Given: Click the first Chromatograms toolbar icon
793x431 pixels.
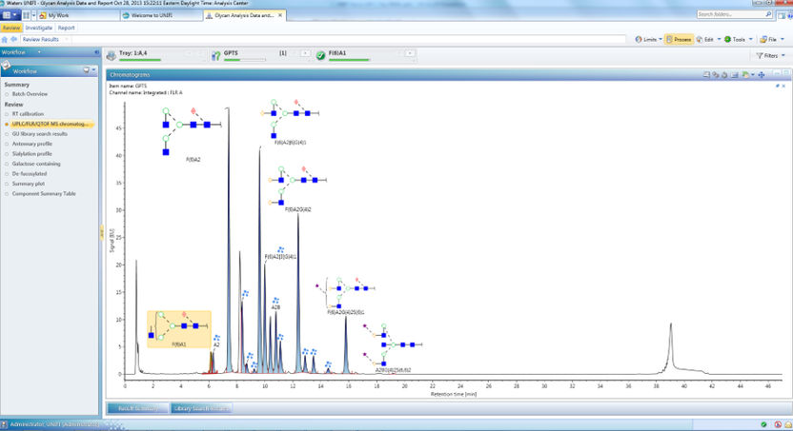Looking at the screenshot, I should [x=706, y=75].
